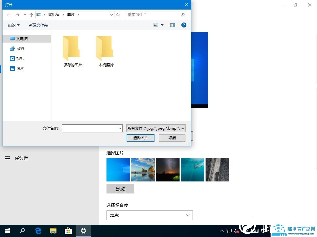
Task: Select the 相机 shortcut in the sidebar
Action: click(20, 58)
